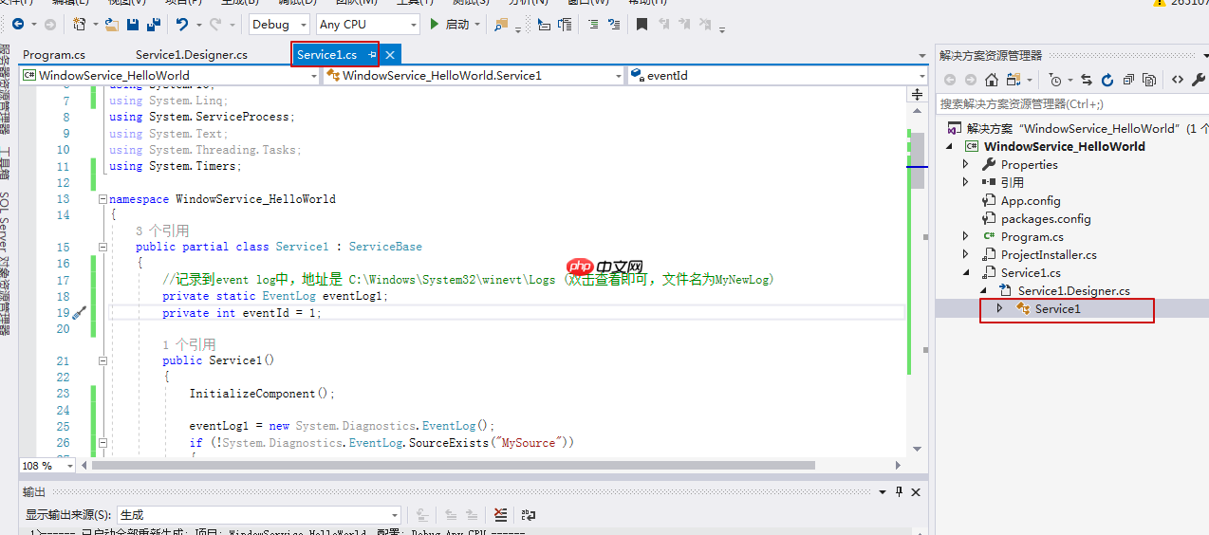Collapse the namespace WindowService_HelloWorld code block
Screen dimensions: 1209x535
102,199
